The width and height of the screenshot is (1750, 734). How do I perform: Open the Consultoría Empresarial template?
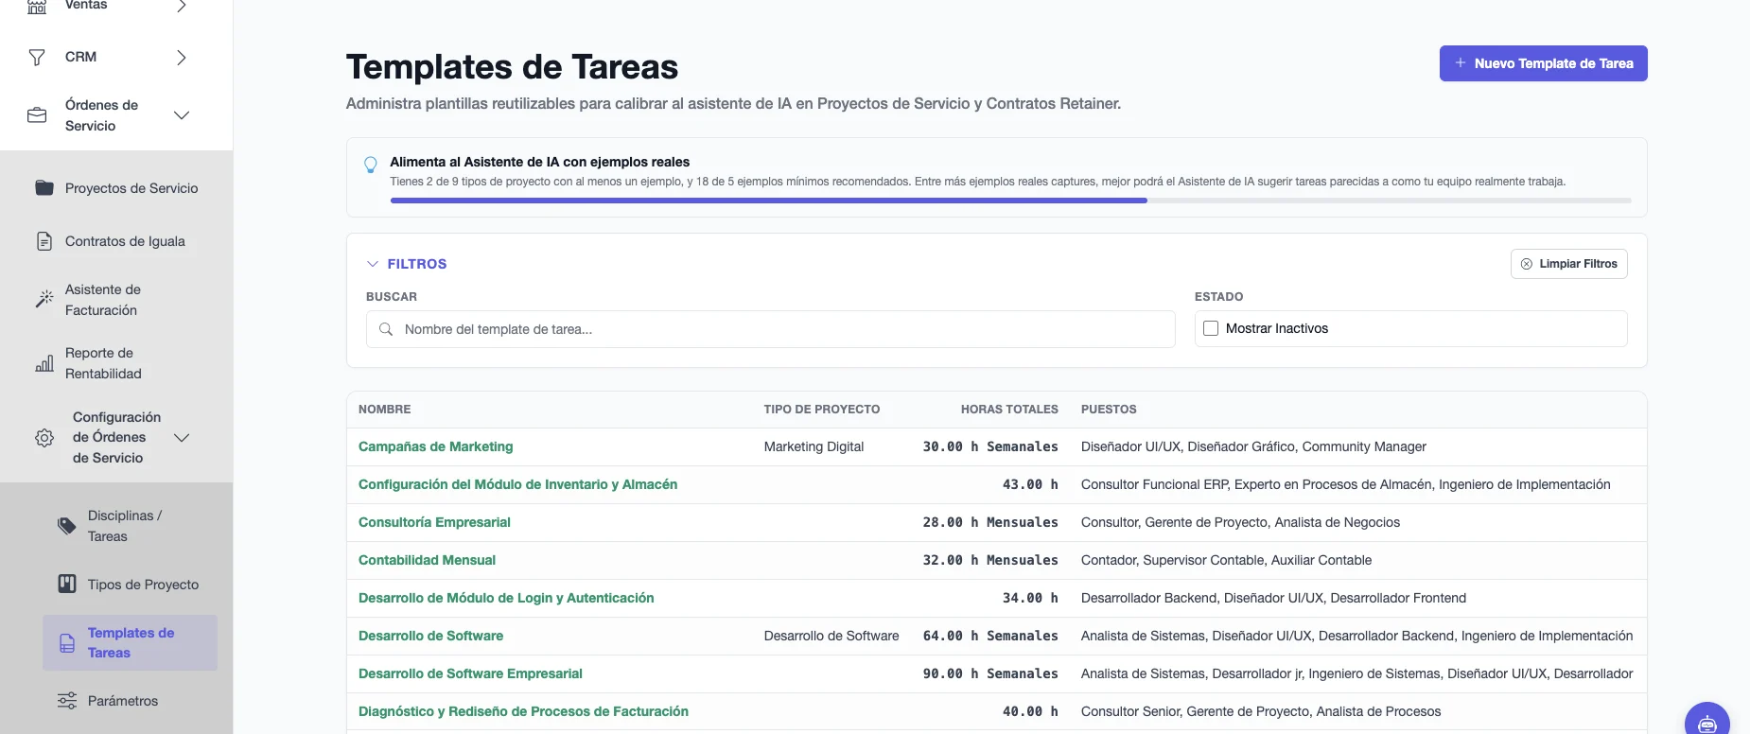pyautogui.click(x=434, y=522)
